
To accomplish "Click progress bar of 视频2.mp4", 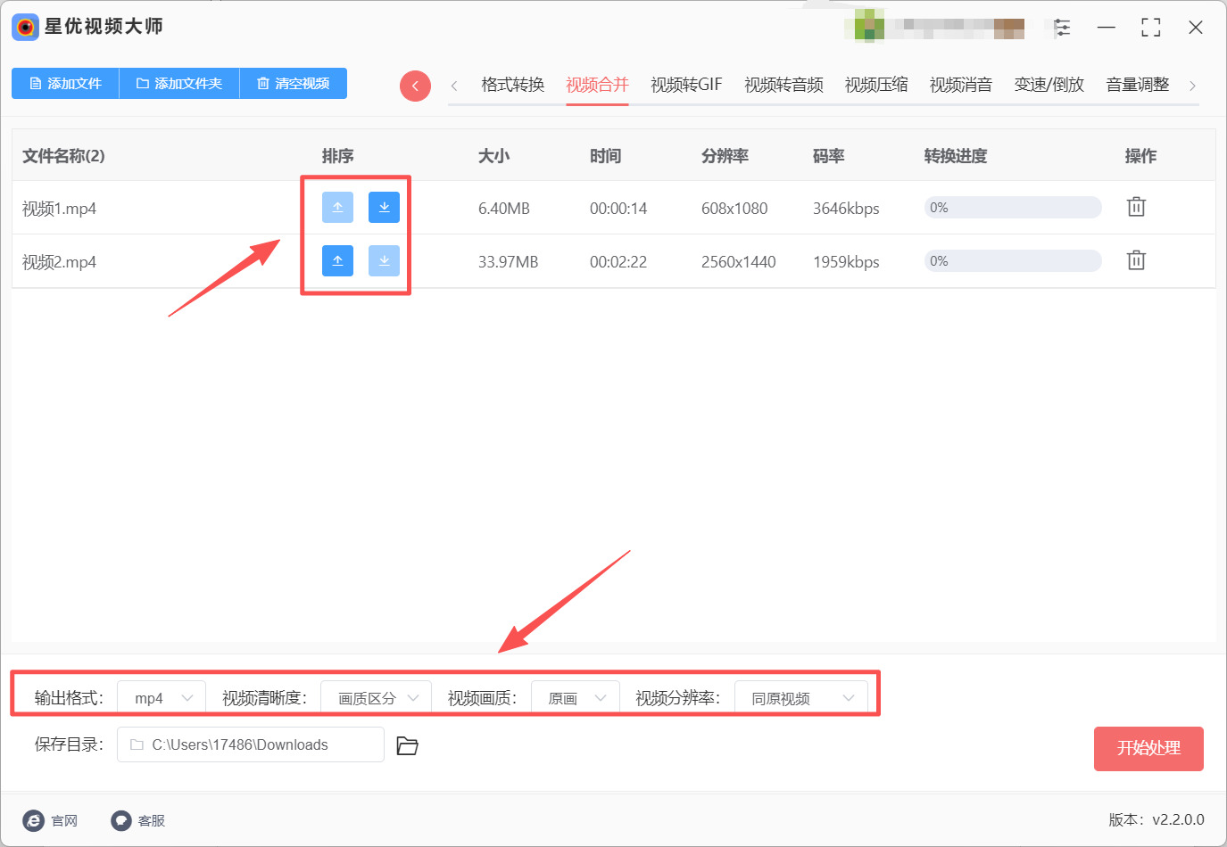I will click(x=1013, y=261).
